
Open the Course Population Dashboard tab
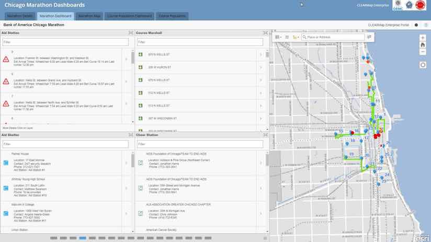pos(129,16)
